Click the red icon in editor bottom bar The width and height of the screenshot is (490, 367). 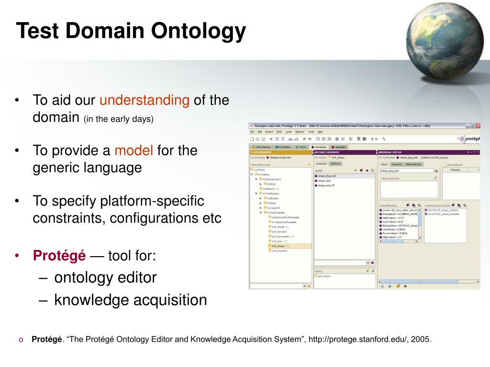coord(405,286)
